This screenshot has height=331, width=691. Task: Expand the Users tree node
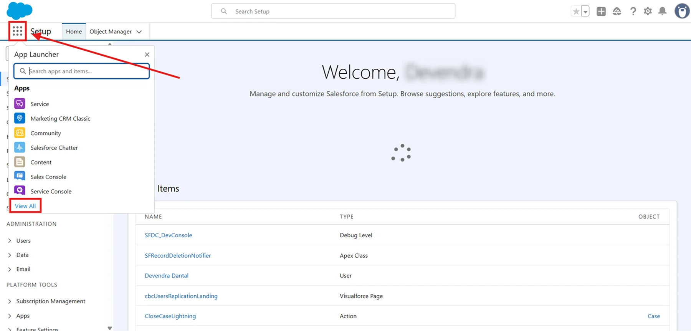(x=10, y=241)
